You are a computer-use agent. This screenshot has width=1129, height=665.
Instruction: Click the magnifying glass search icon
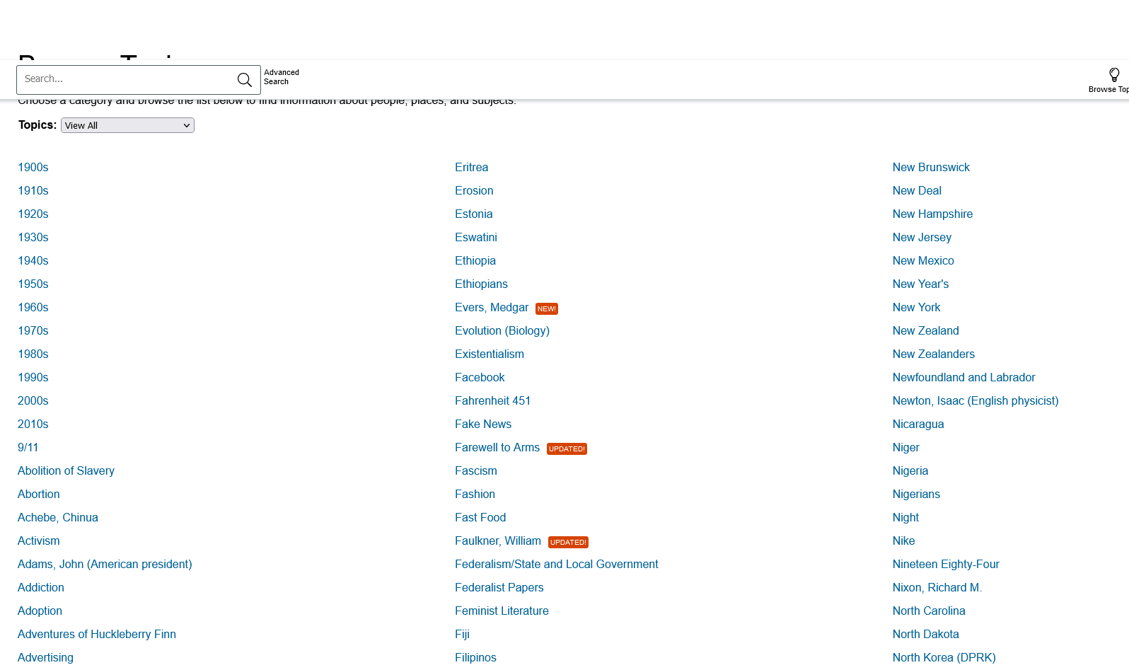tap(244, 80)
